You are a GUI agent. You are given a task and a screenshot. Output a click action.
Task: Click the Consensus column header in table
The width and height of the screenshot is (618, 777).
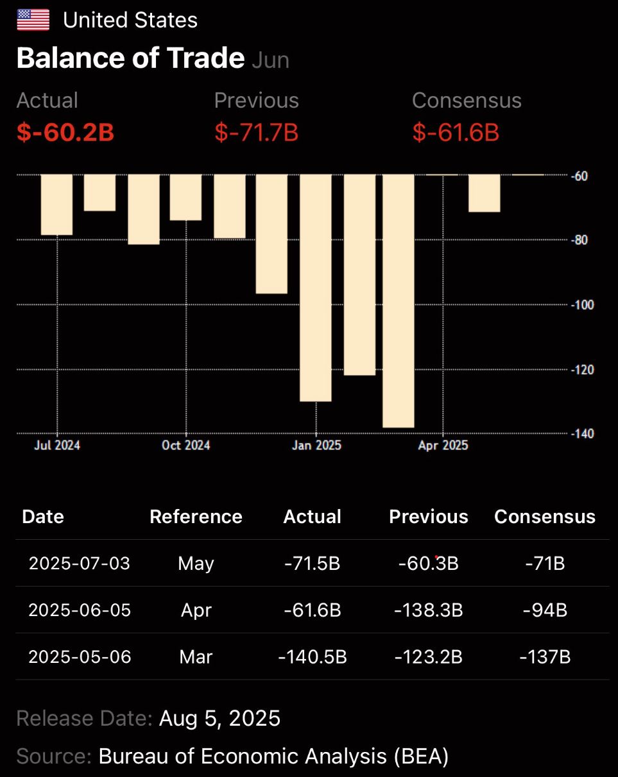pyautogui.click(x=545, y=517)
